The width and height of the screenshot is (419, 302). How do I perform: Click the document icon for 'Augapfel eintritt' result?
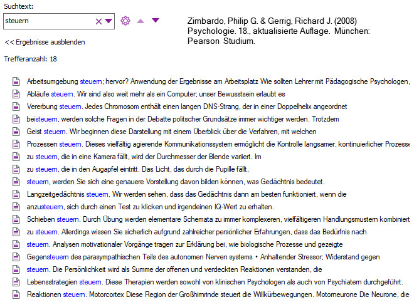click(16, 169)
